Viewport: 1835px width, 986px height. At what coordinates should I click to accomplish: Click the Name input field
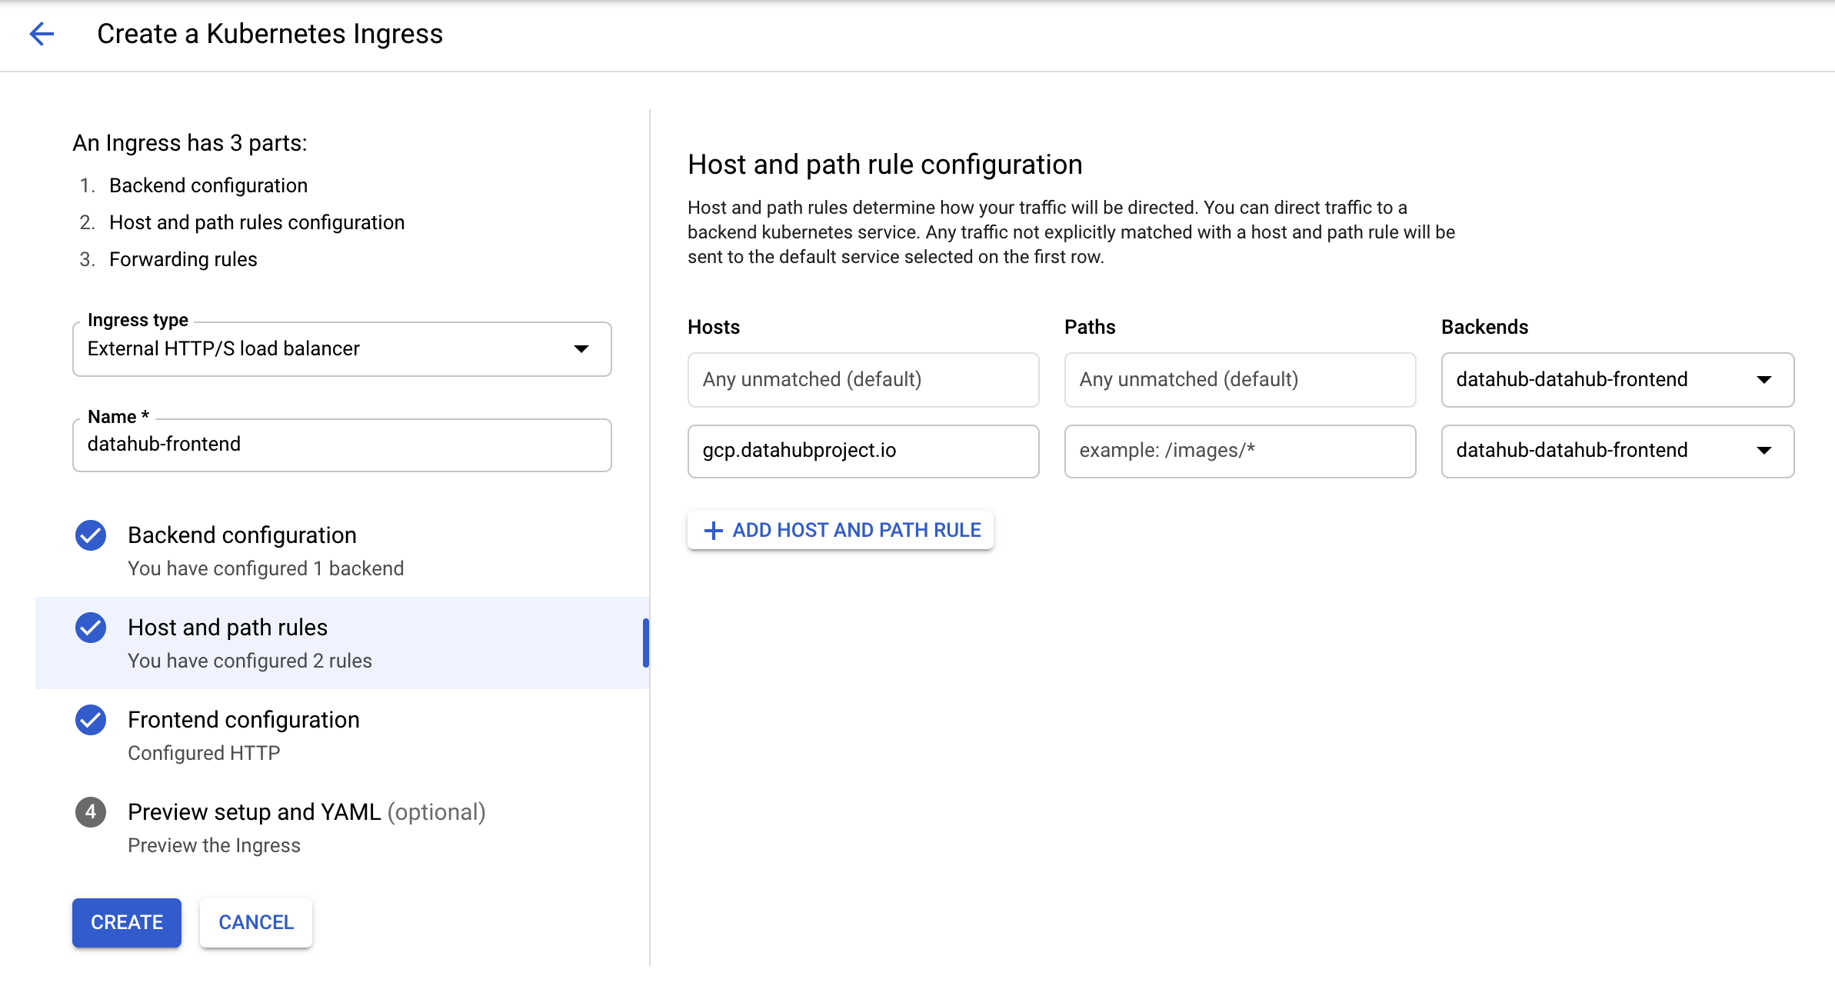tap(341, 445)
